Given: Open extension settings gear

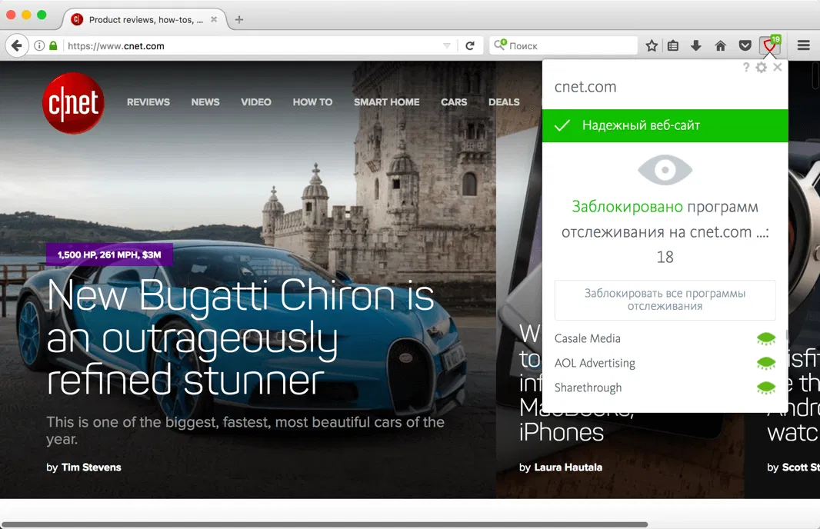Looking at the screenshot, I should click(762, 67).
